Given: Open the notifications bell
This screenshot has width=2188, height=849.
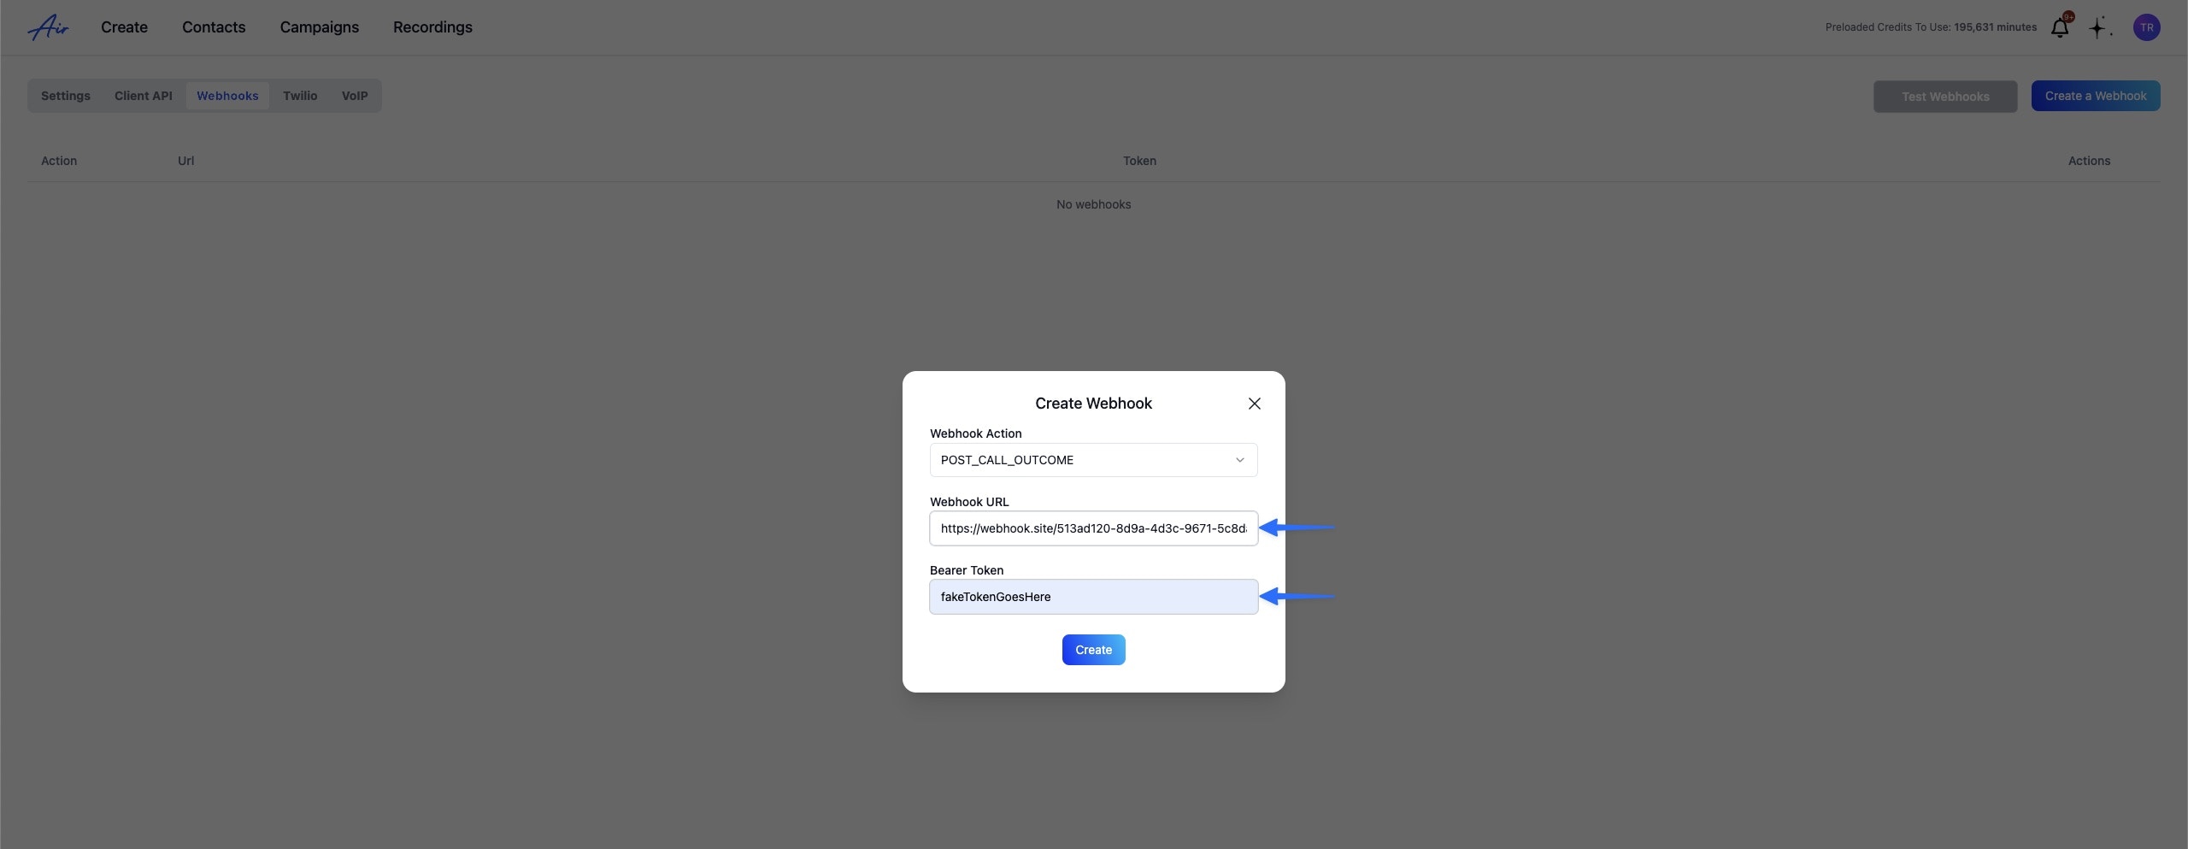Looking at the screenshot, I should tap(2060, 27).
